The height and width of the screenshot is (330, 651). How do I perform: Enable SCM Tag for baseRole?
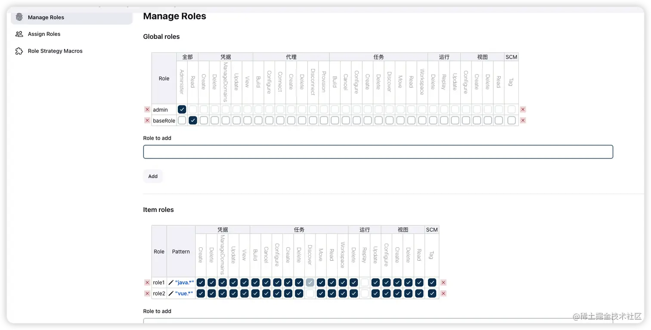point(512,121)
